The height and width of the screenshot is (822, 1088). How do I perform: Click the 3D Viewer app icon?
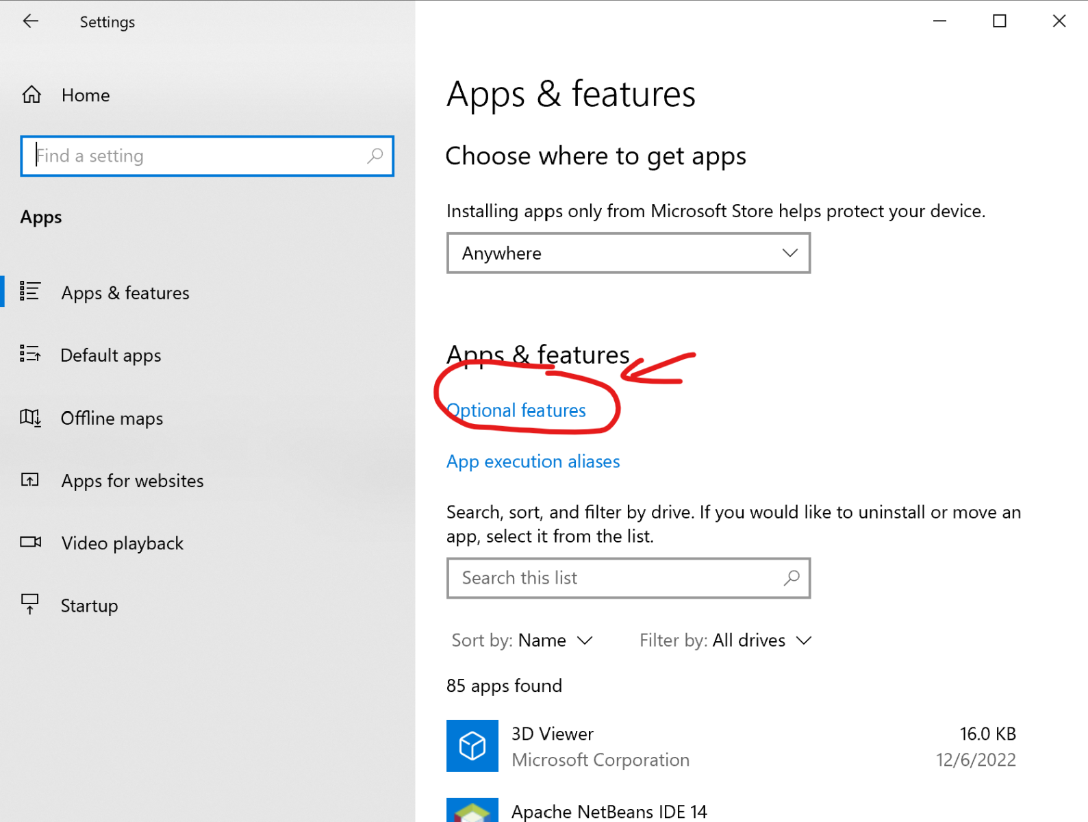(x=472, y=746)
